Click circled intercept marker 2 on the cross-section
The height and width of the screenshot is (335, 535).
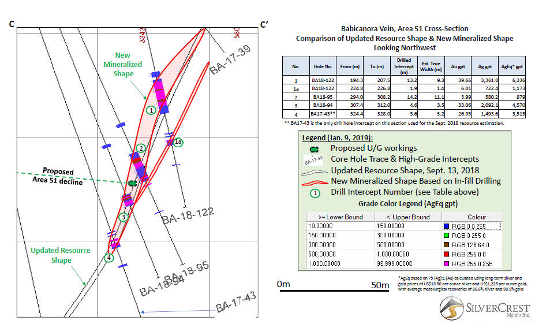pos(140,148)
